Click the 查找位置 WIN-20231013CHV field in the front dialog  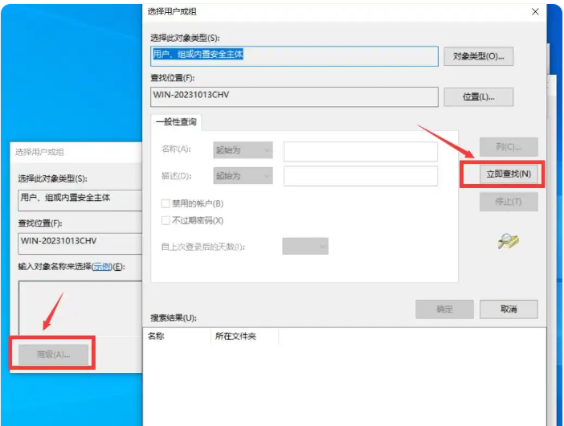pyautogui.click(x=294, y=96)
